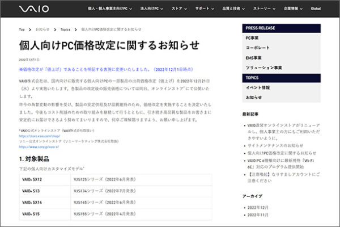Image resolution: width=340 pixels, height=227 pixels.
Task: Open the お知らせ breadcrumb link
Action: tap(42, 30)
